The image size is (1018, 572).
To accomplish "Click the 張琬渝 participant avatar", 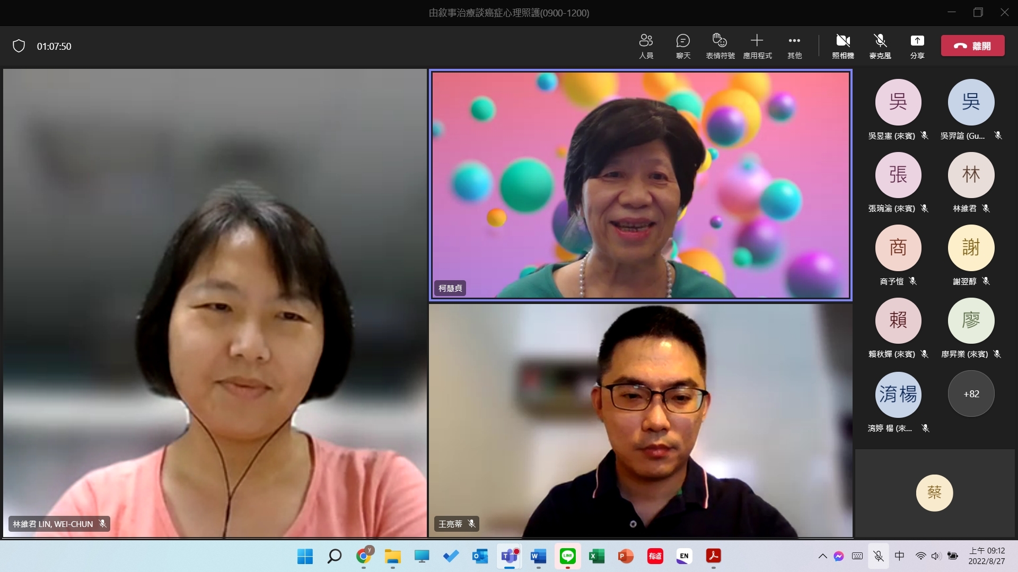I will point(898,175).
